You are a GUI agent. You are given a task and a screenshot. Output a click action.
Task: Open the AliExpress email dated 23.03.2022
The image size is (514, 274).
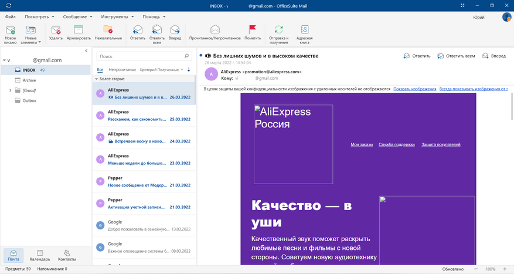tap(144, 160)
